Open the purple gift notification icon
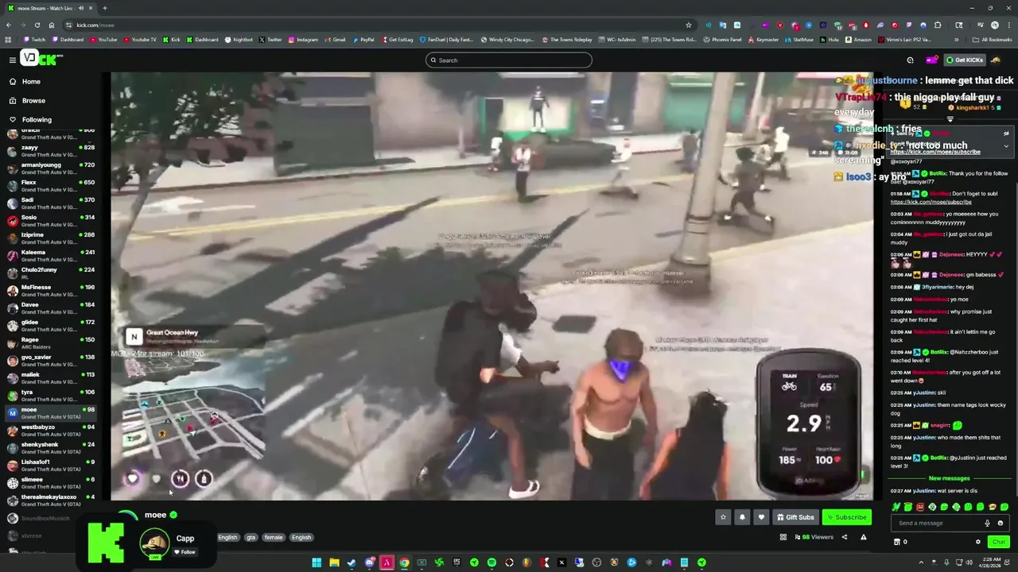 tap(931, 60)
